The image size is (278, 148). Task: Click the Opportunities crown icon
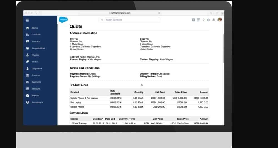(x=27, y=48)
